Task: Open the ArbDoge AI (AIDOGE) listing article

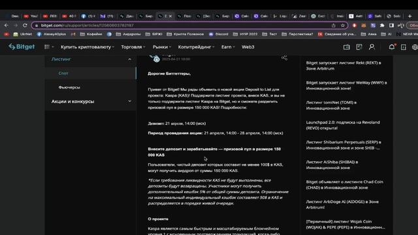Action: (x=342, y=204)
